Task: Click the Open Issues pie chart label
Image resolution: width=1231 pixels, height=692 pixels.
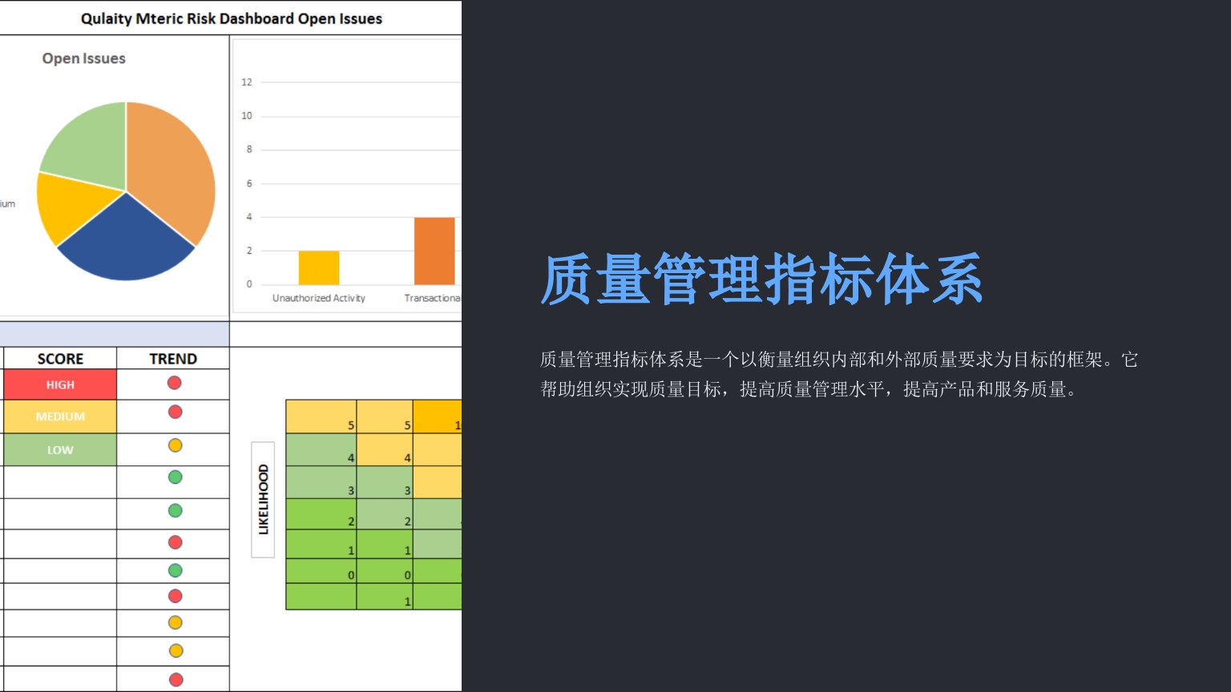Action: 83,58
